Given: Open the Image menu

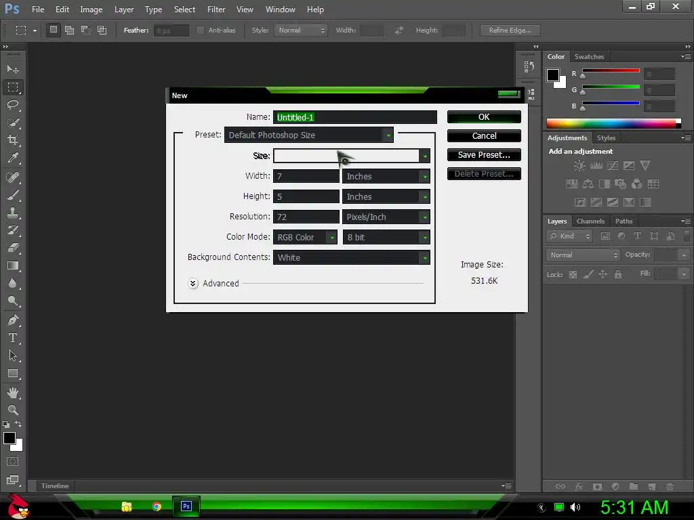Looking at the screenshot, I should click(91, 9).
